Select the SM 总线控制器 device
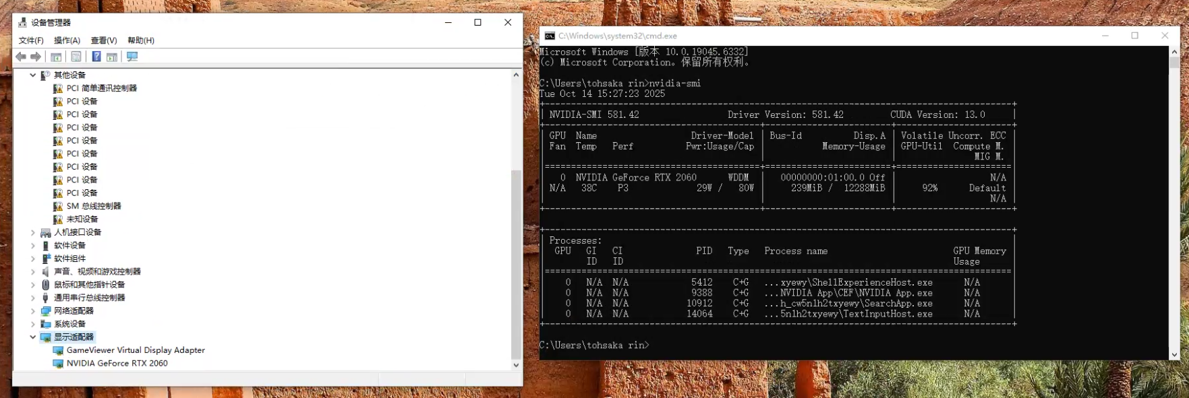This screenshot has width=1189, height=398. coord(94,206)
